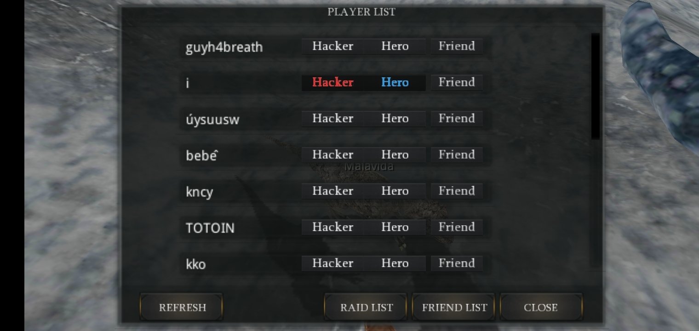Flag kko as Hacker

pyautogui.click(x=333, y=263)
